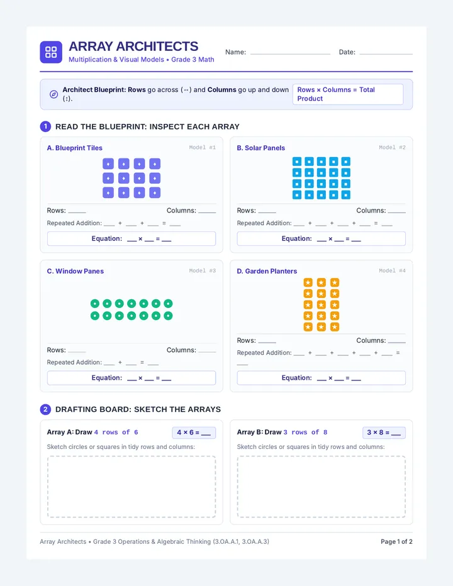Click the section 1 number badge
453x586 pixels.
(45, 126)
